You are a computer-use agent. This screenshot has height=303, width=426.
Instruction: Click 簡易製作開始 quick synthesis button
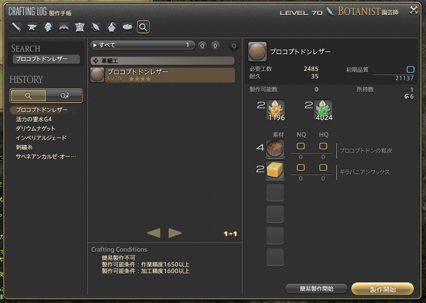[x=316, y=289]
